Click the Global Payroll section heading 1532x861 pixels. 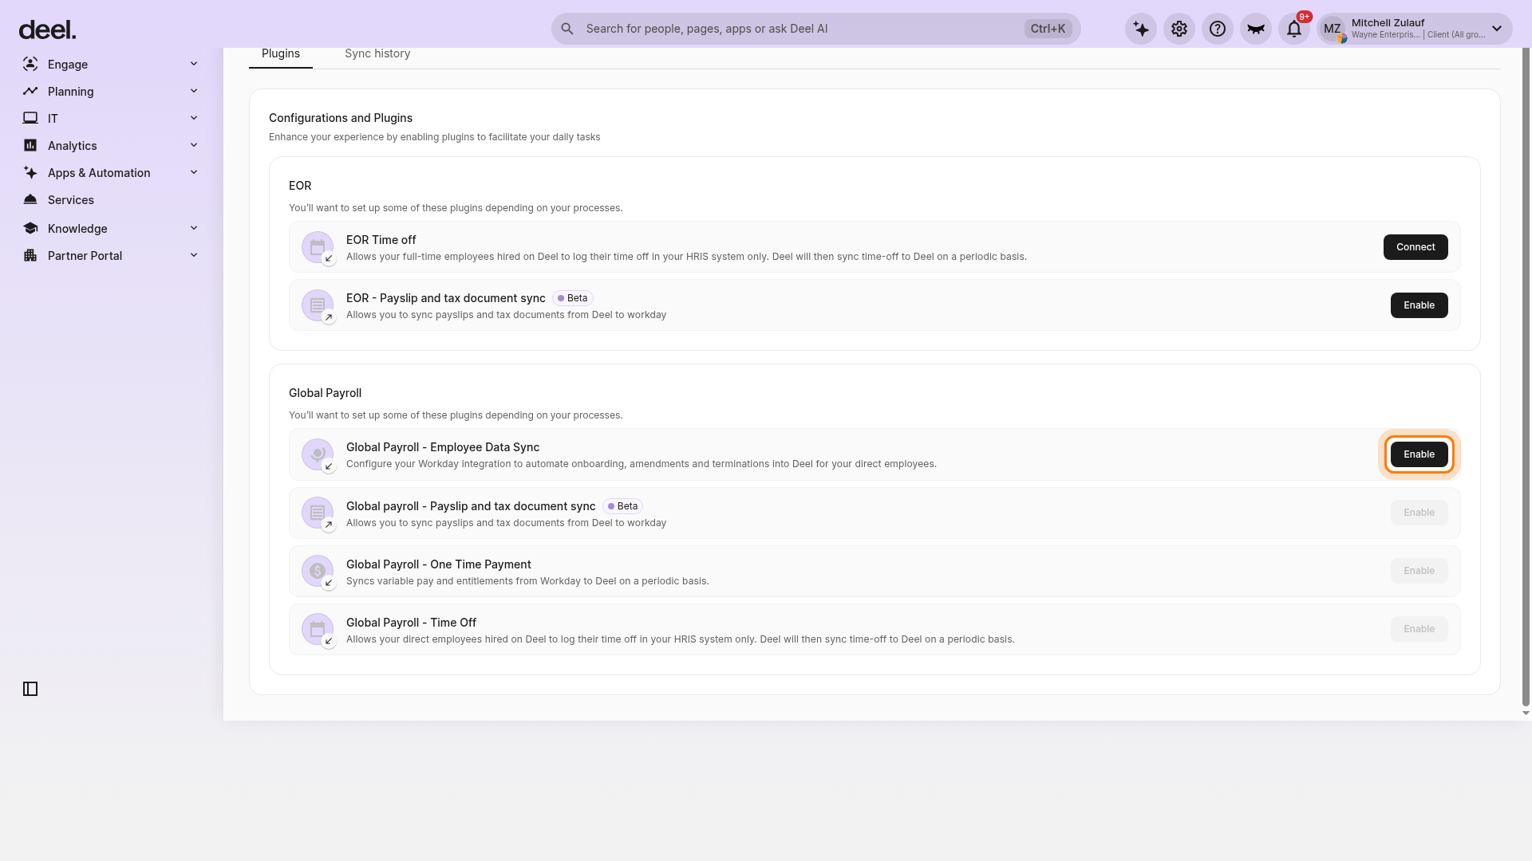(x=325, y=393)
